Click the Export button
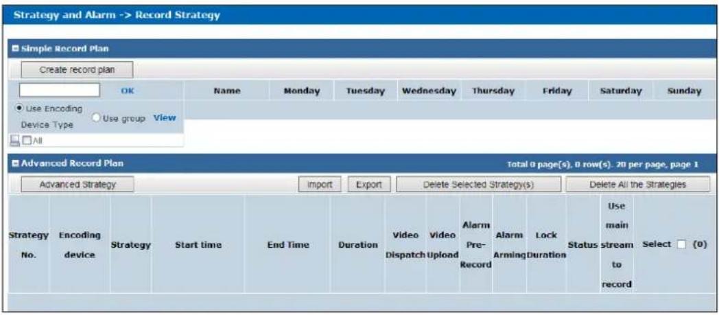The height and width of the screenshot is (315, 719). [368, 185]
